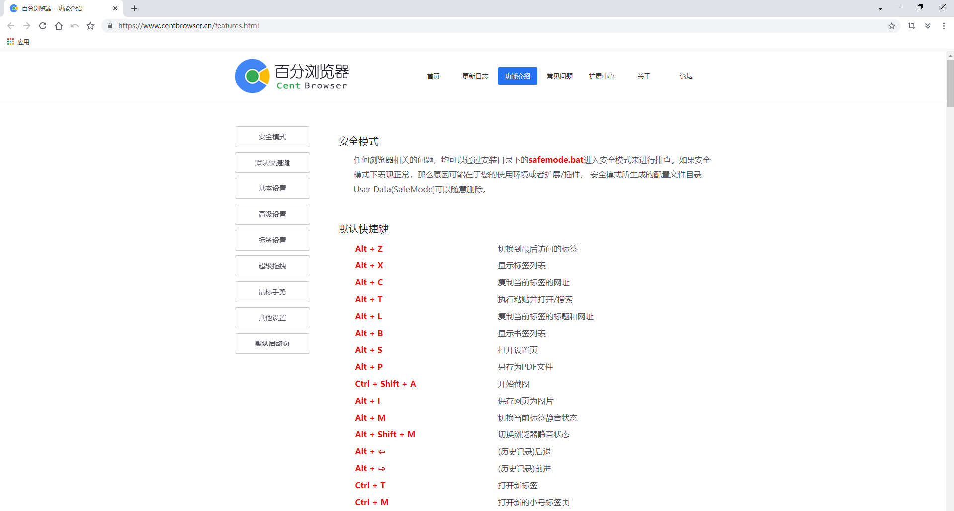Open the 扩展中心 navigation item
954x511 pixels.
pyautogui.click(x=602, y=76)
